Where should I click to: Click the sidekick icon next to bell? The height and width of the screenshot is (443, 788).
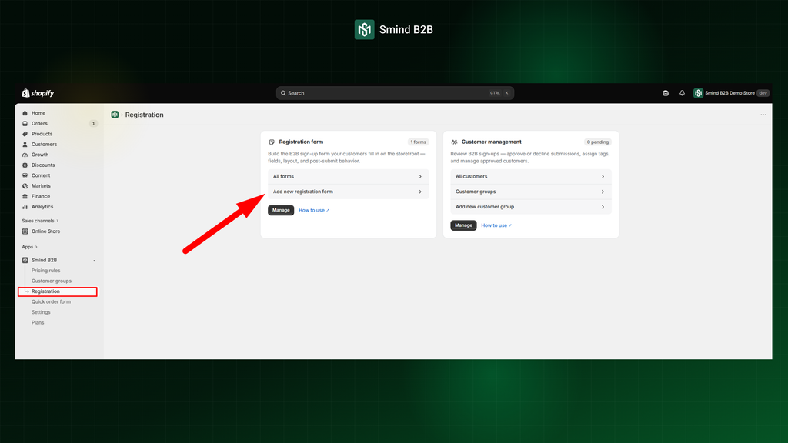666,93
